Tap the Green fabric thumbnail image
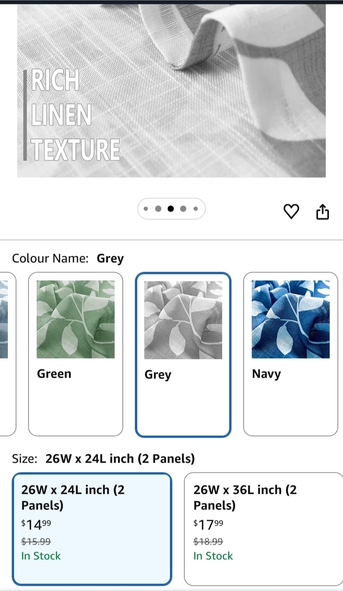The height and width of the screenshot is (591, 343). [75, 319]
